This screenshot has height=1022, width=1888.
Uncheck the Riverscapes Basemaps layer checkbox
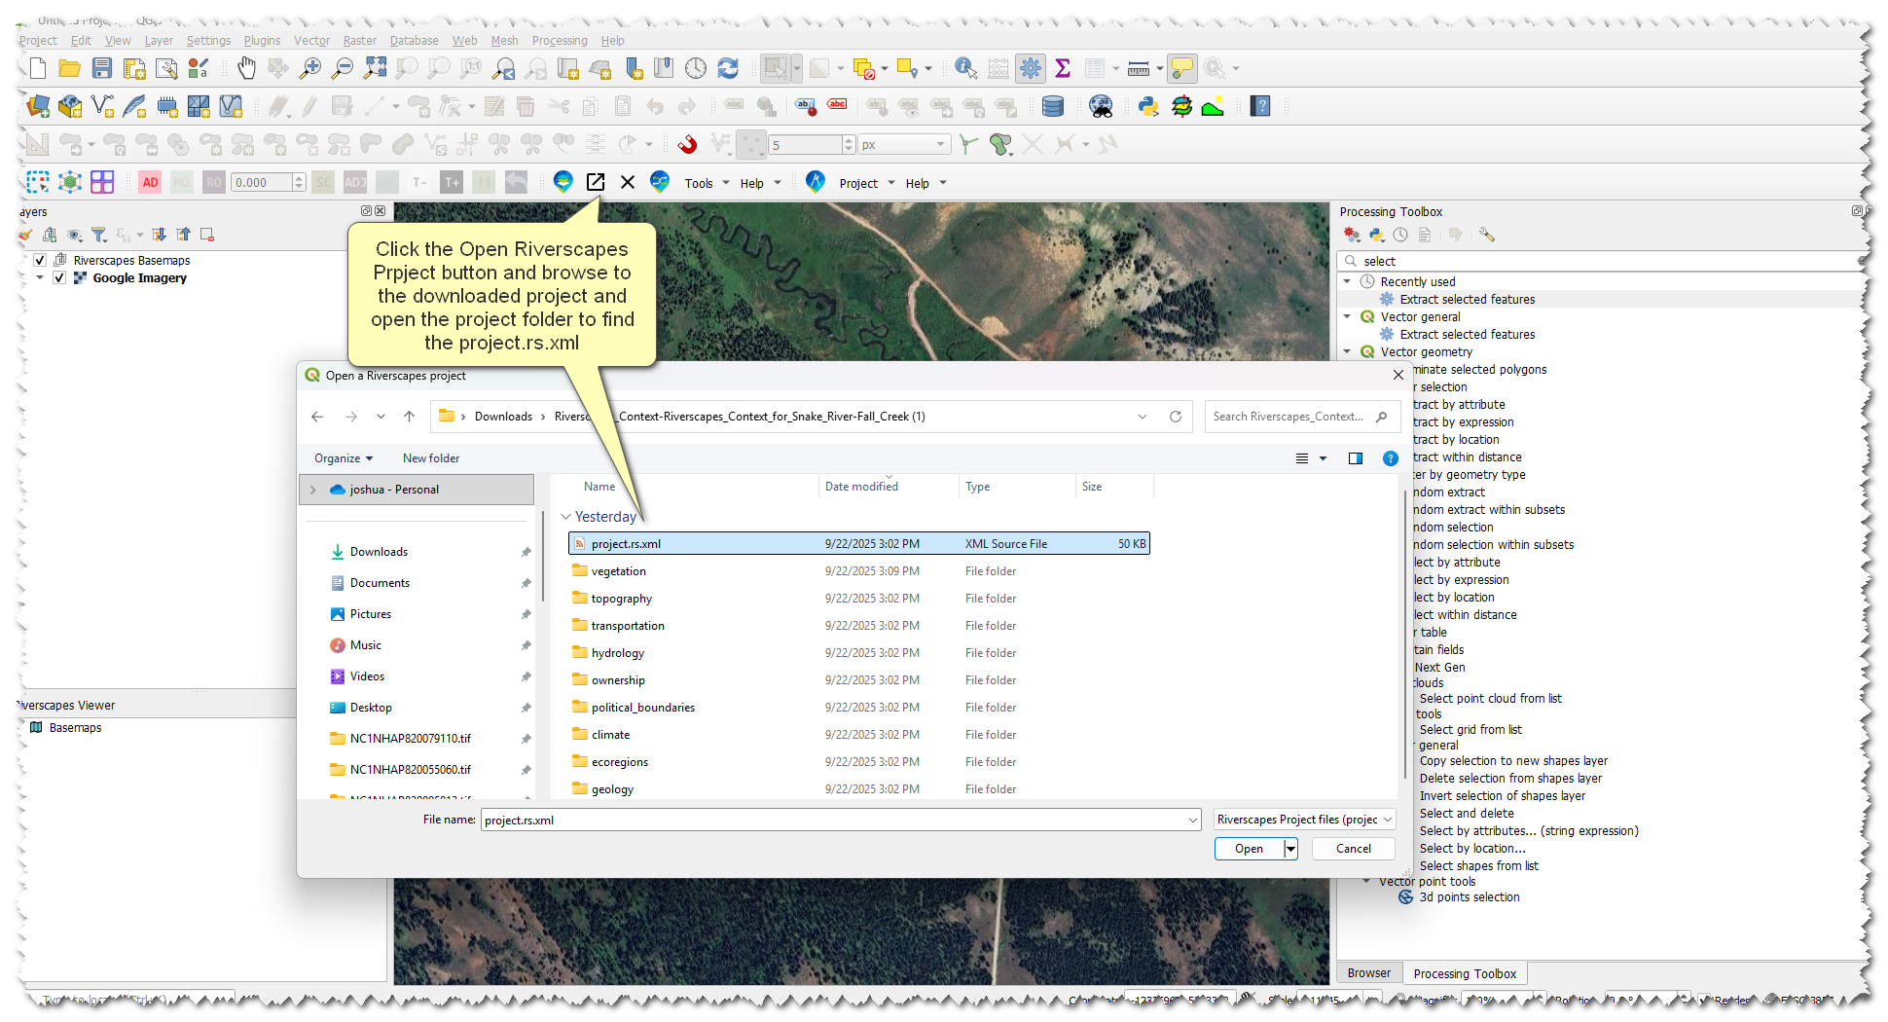pos(40,260)
